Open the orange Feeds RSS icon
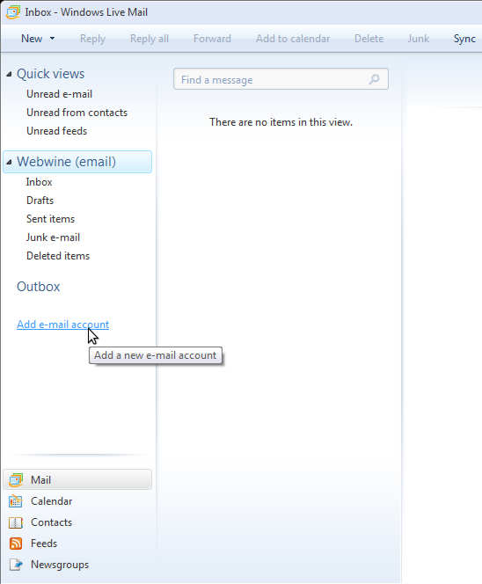The image size is (482, 584). (16, 544)
